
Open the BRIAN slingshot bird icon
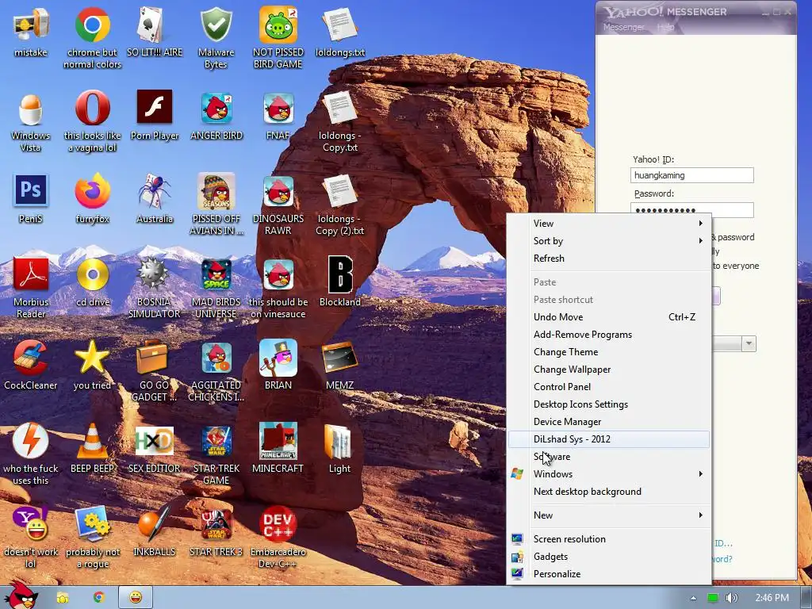coord(278,358)
